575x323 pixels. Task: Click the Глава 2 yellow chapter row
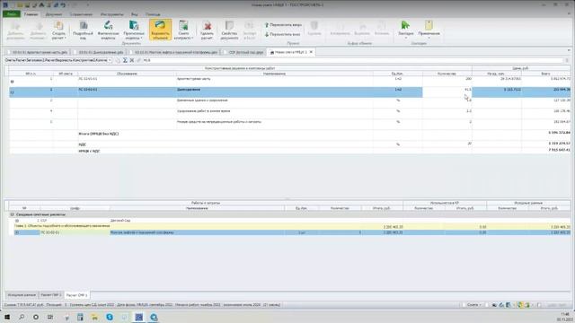[x=292, y=226]
